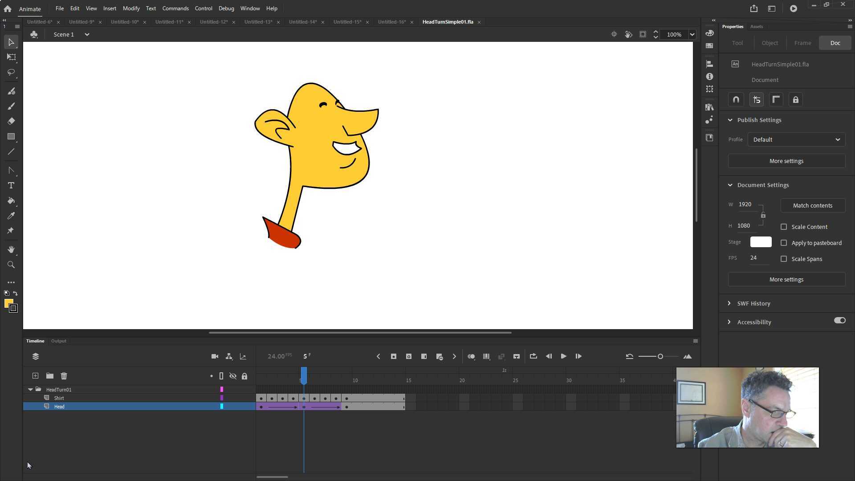Check Apply to pasteboard
This screenshot has width=855, height=481.
[784, 243]
